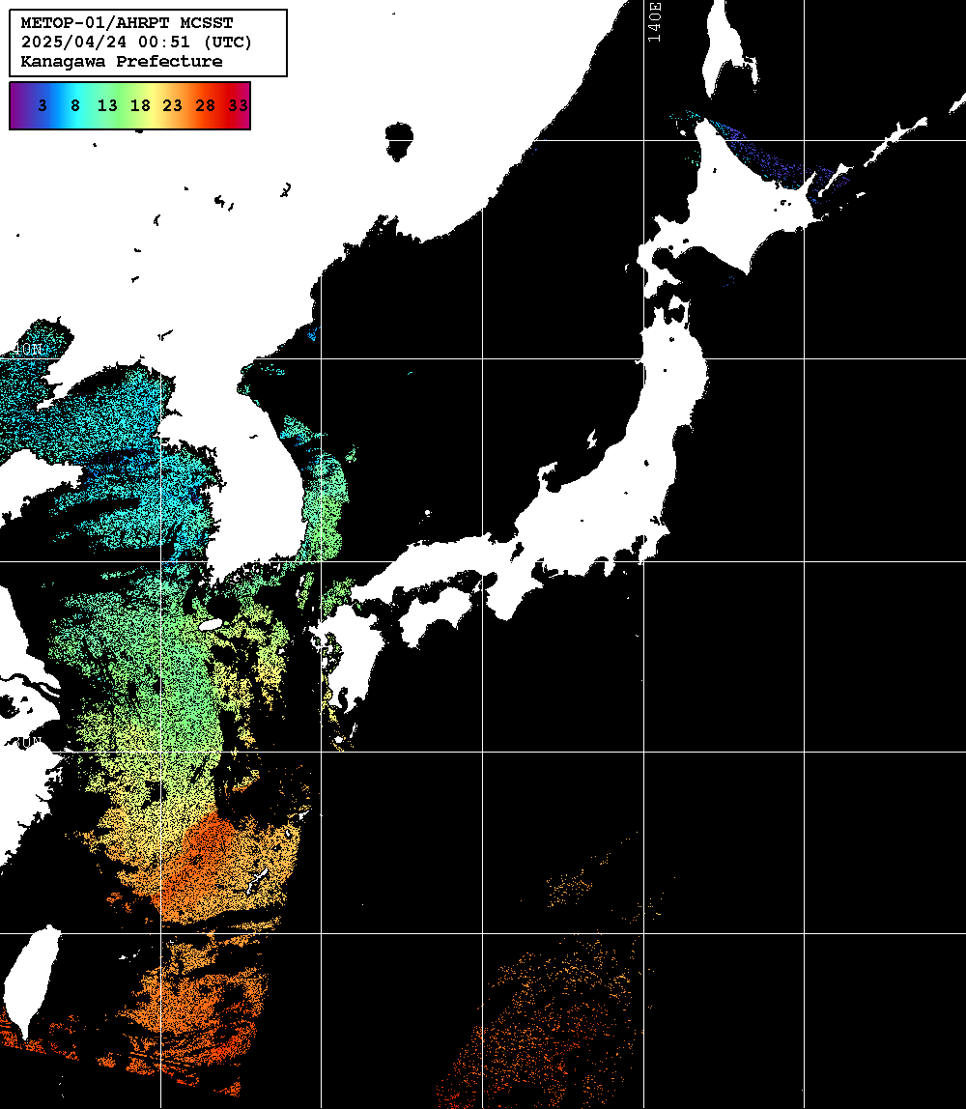Pick value 13 on the color legend
Viewport: 966px width, 1109px height.
(x=107, y=105)
